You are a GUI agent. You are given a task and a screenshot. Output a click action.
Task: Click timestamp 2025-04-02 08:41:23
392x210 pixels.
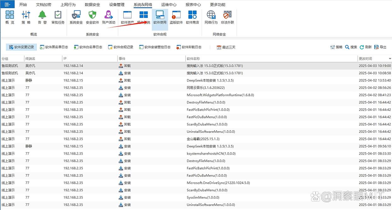[375, 95]
